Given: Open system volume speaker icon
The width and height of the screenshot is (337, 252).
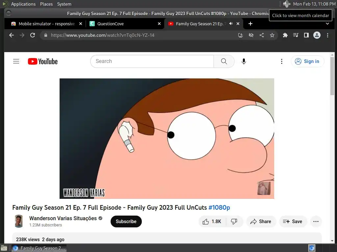Looking at the screenshot, I should pos(287,4).
